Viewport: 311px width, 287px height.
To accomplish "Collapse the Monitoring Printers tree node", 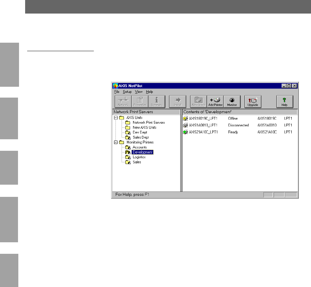I will pyautogui.click(x=116, y=142).
